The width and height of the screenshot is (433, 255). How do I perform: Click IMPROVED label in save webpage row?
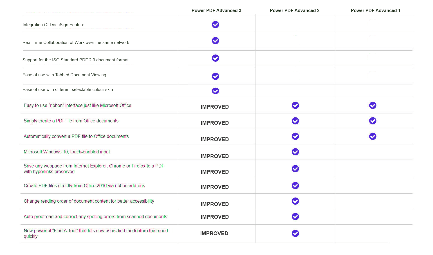pos(215,172)
